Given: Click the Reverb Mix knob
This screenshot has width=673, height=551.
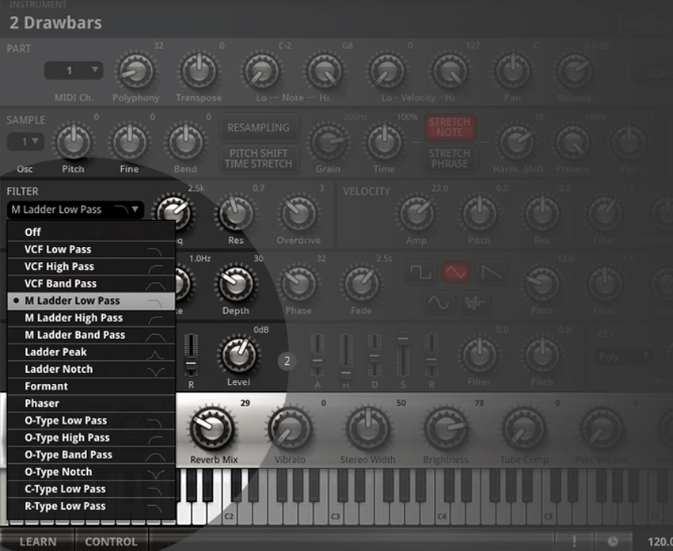Looking at the screenshot, I should tap(210, 428).
